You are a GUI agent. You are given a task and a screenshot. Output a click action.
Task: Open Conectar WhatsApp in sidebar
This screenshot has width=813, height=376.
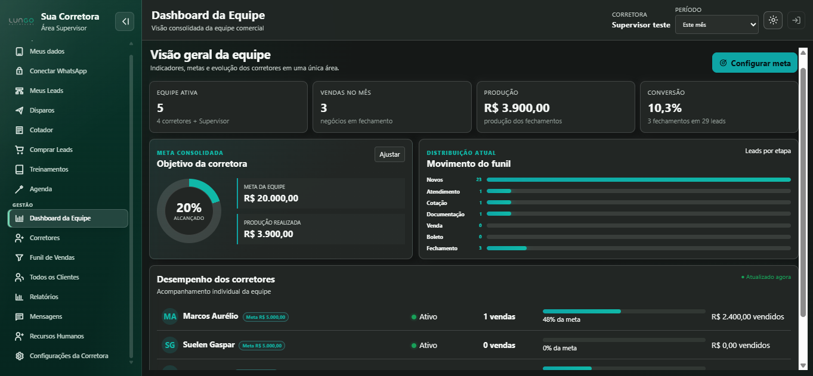[x=68, y=71]
